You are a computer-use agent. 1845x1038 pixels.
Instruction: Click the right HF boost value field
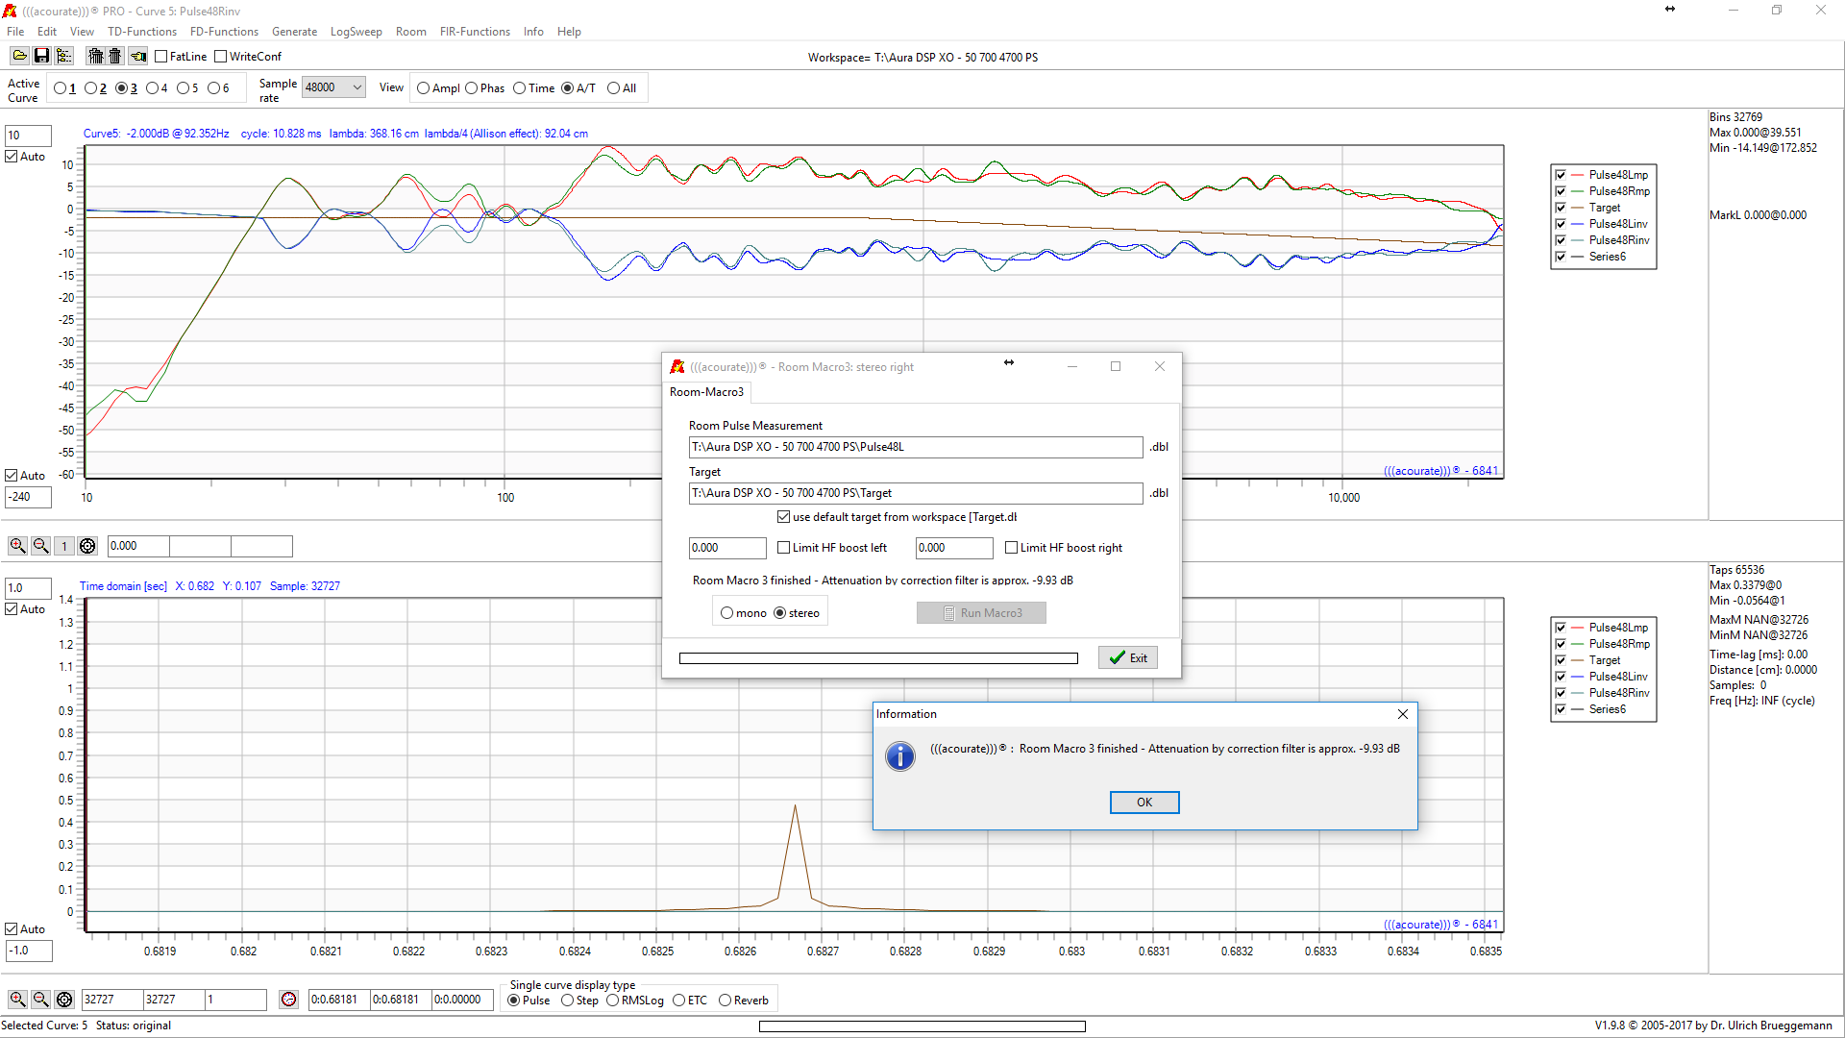click(954, 548)
